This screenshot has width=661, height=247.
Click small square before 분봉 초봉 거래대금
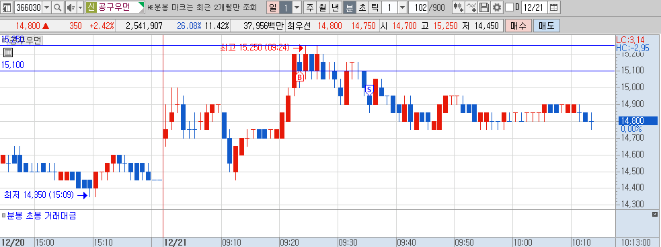click(x=4, y=216)
